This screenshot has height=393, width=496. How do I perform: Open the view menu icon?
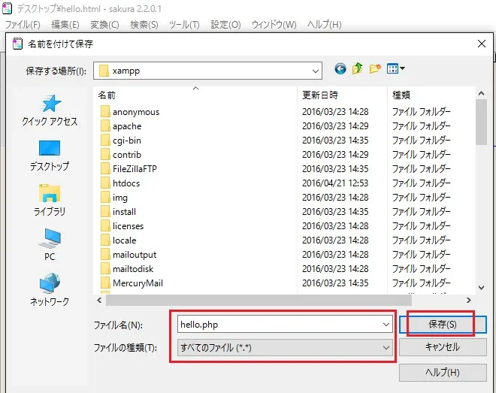(x=395, y=69)
